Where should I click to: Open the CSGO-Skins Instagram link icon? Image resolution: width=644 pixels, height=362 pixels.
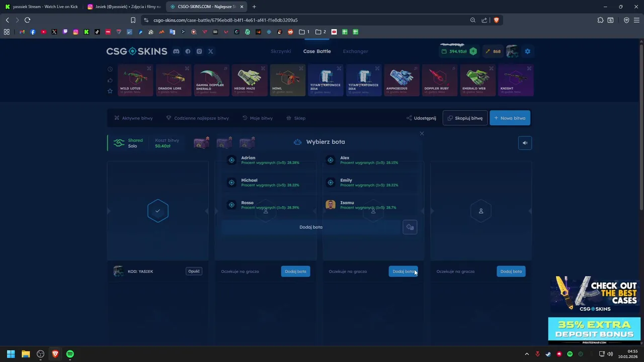199,51
